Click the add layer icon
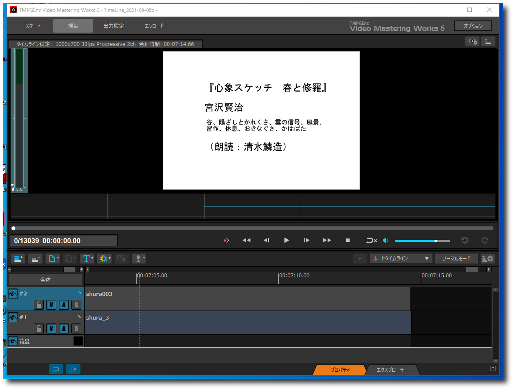The width and height of the screenshot is (514, 390). point(18,258)
